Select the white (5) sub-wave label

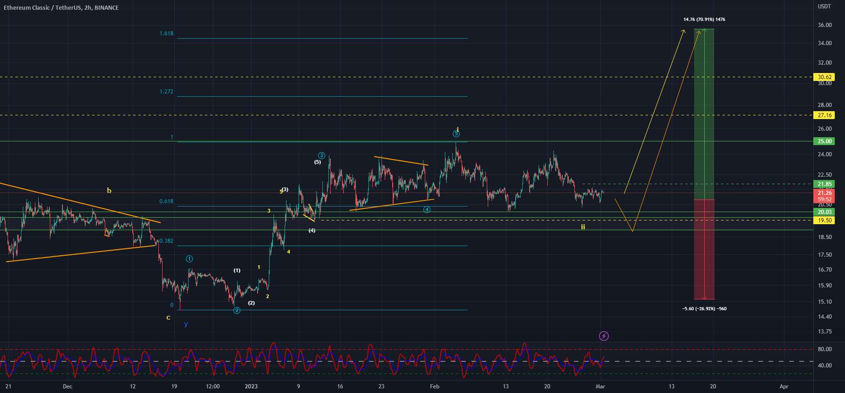pos(317,162)
